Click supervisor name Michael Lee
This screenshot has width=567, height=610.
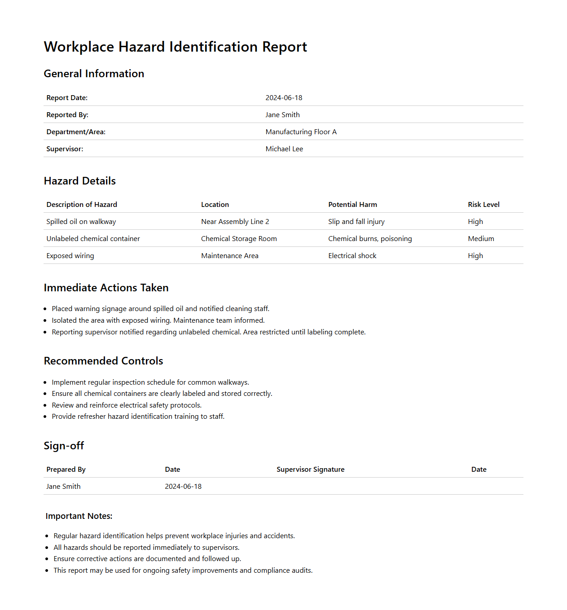[x=284, y=149]
